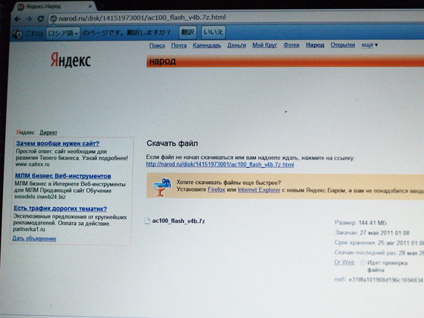Open ad МЛМ бизнес Веб-инструментов
Screen dimensions: 424x318
coord(63,176)
